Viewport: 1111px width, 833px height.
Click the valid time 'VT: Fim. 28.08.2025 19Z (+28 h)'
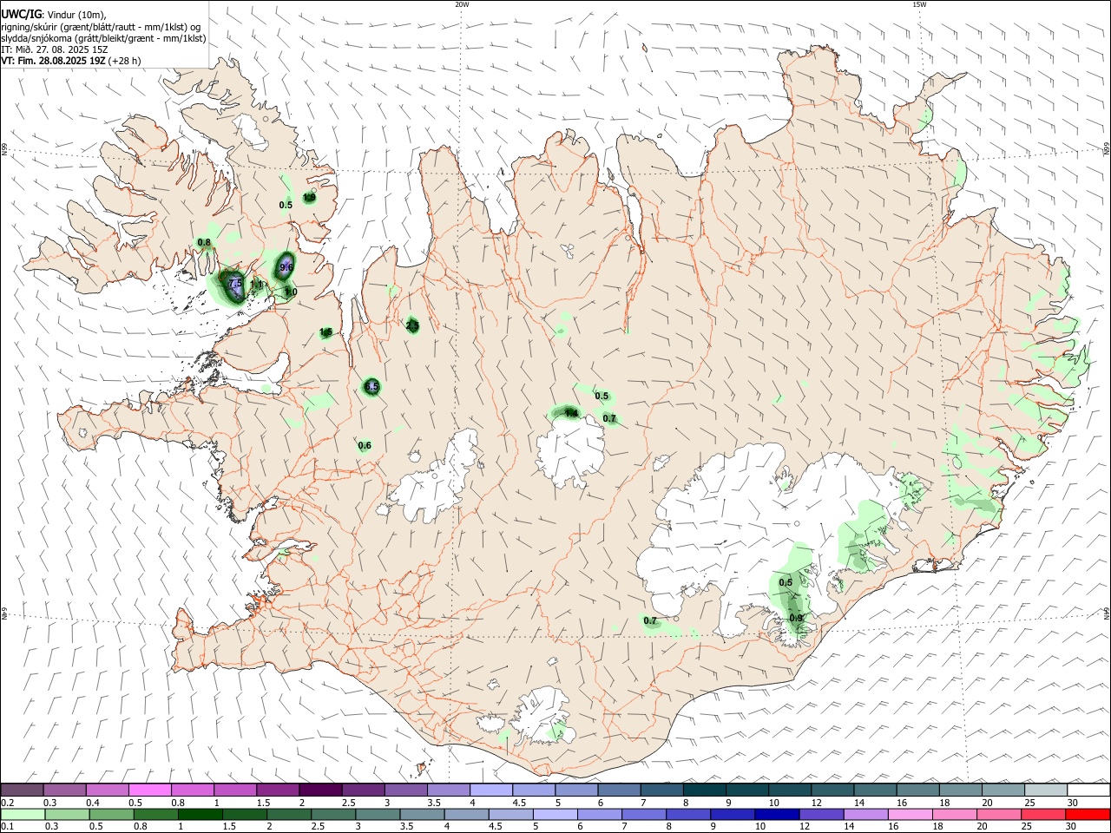(x=70, y=61)
